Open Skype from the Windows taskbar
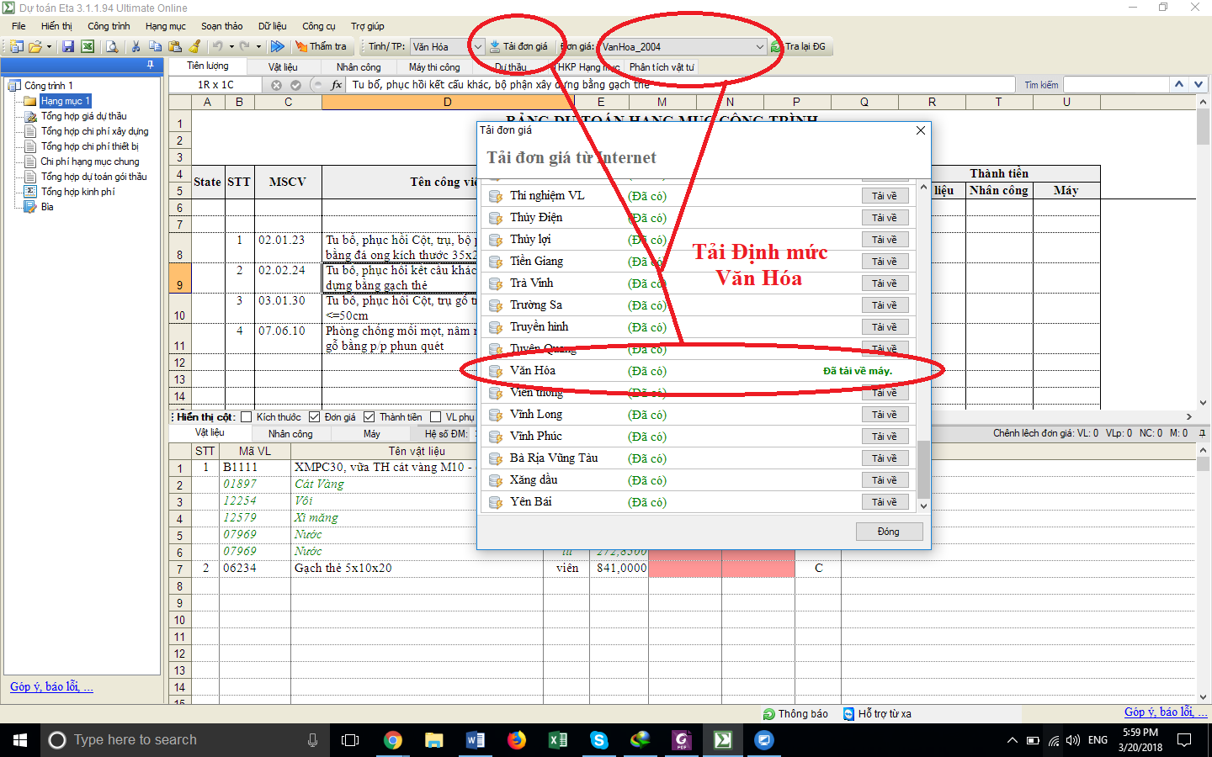This screenshot has height=757, width=1212. tap(598, 740)
